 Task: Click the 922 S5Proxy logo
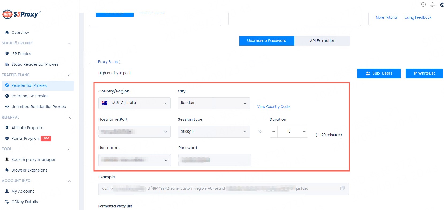tap(22, 14)
